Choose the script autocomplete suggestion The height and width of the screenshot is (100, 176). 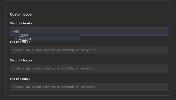[47, 35]
